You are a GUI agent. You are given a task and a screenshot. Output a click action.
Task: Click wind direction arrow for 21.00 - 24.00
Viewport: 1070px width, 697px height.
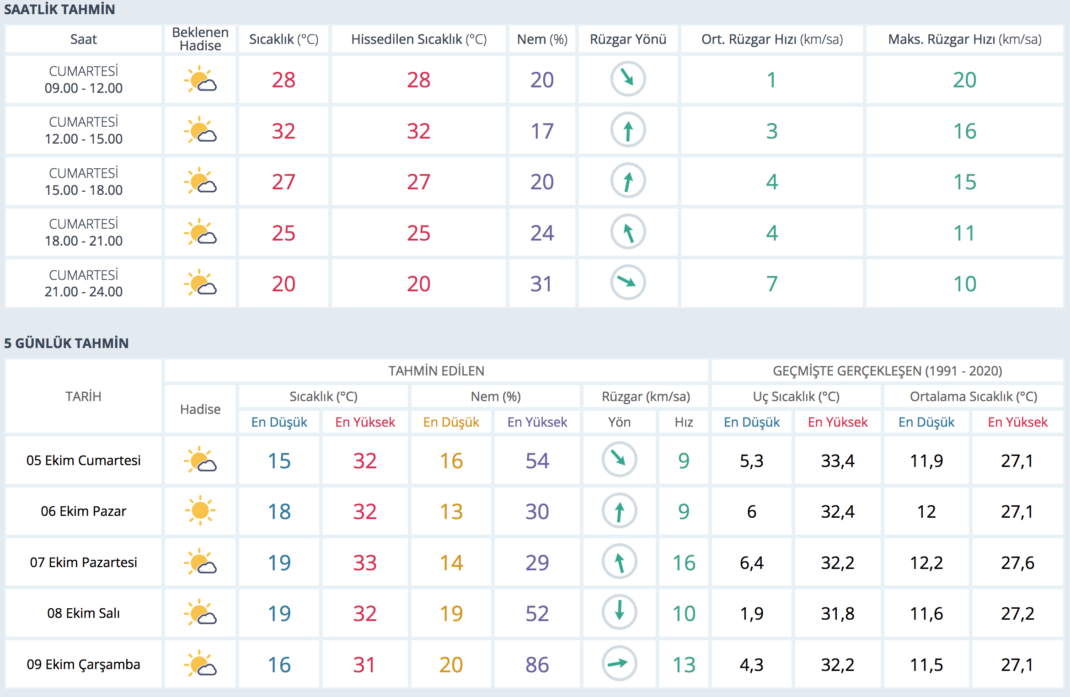[628, 283]
